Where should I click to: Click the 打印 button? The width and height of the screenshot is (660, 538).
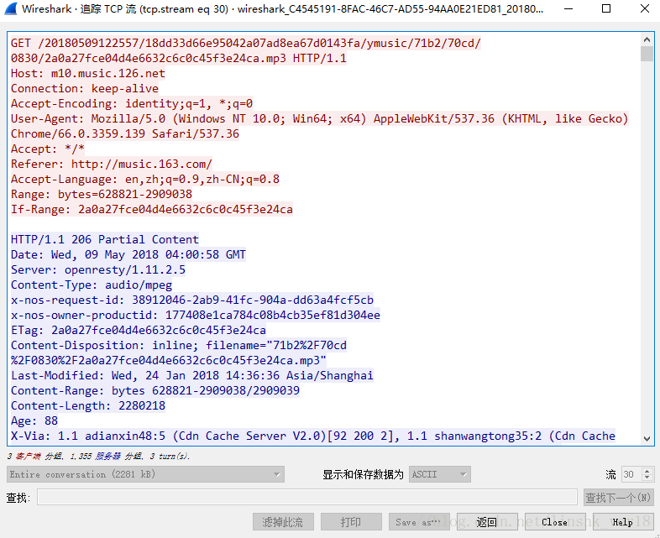[x=351, y=522]
